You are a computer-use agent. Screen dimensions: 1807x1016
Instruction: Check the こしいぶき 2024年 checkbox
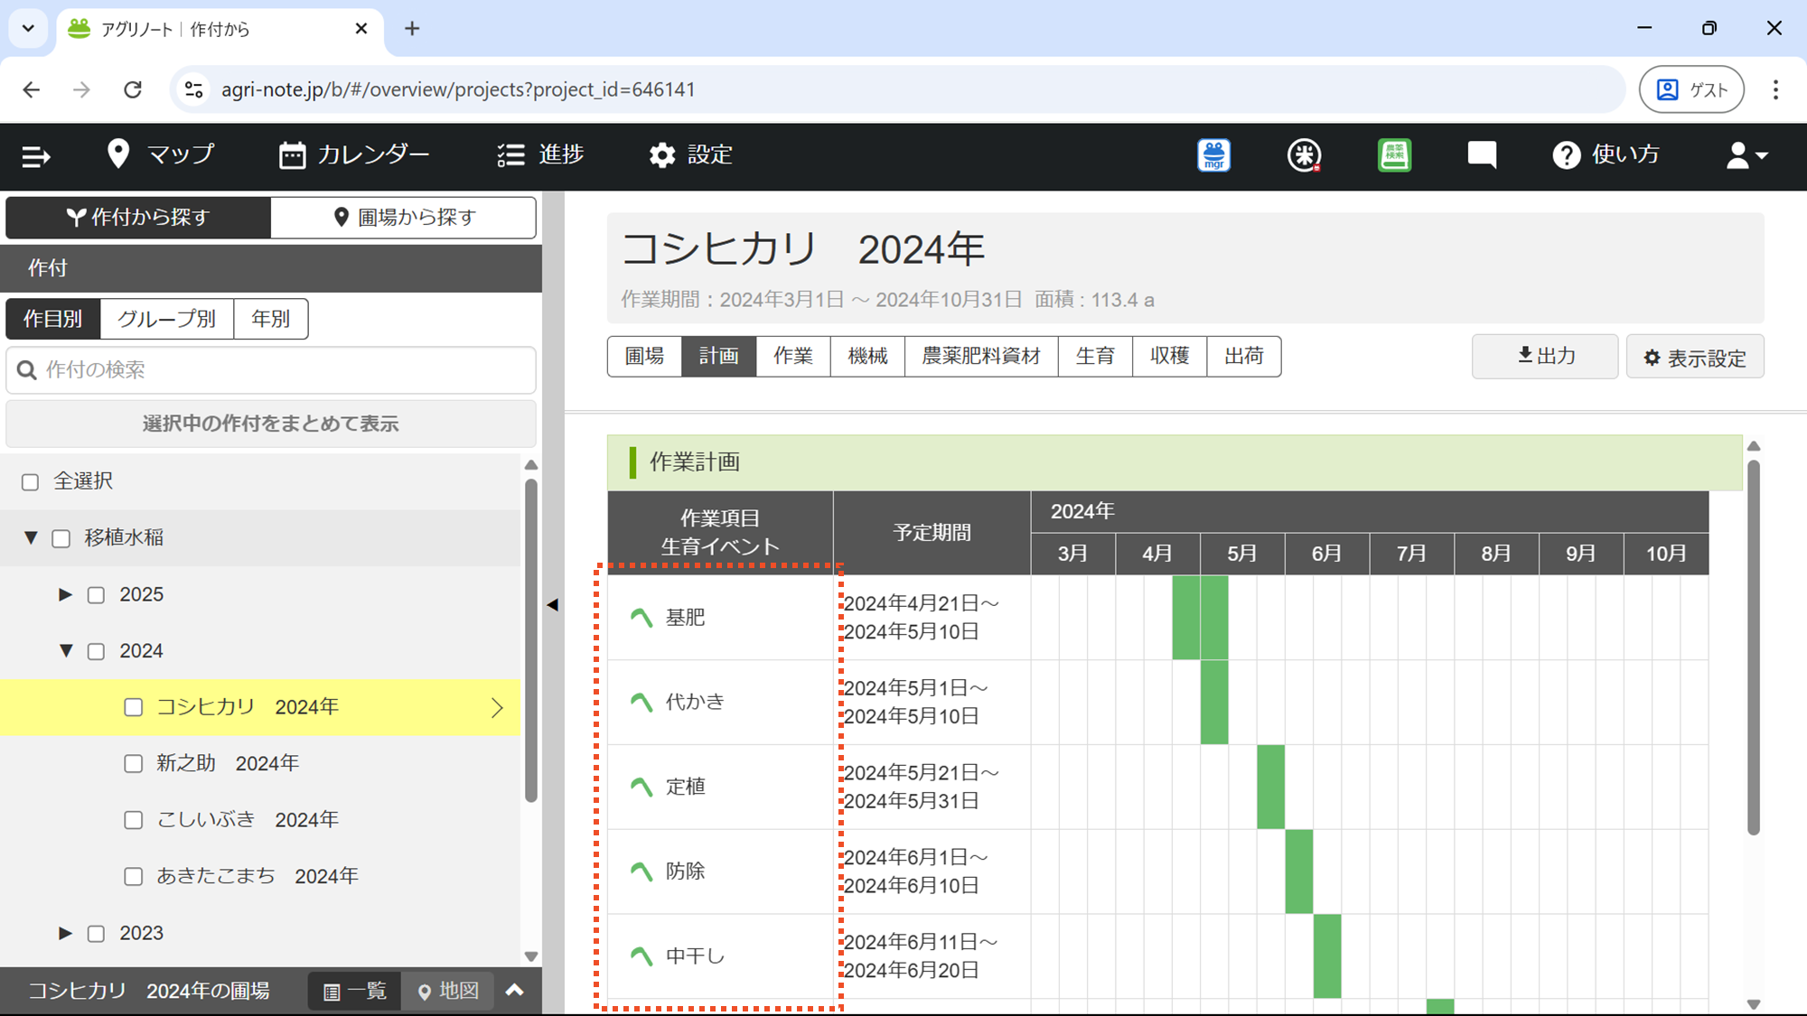click(134, 820)
